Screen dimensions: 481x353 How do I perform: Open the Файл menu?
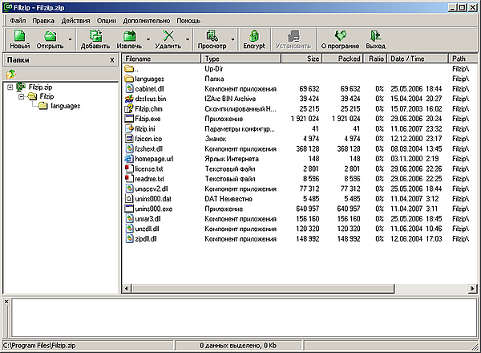coord(18,18)
